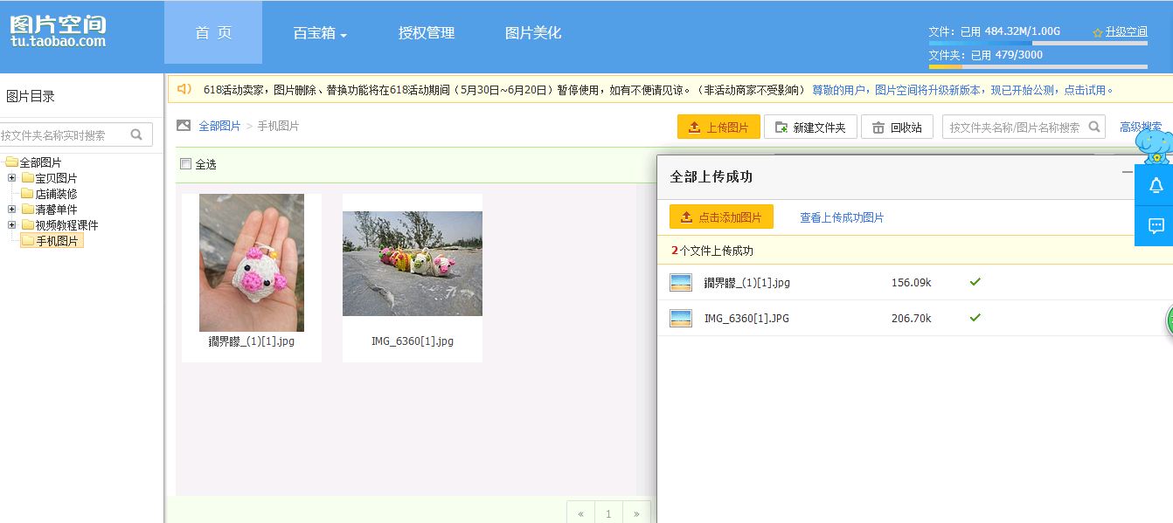The height and width of the screenshot is (523, 1173).
Task: Expand the 宝贝图片 folder tree node
Action: 12,178
